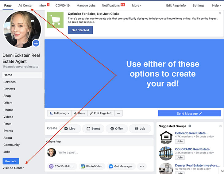
Task: Open Shop in the sidebar
Action: pyautogui.click(x=7, y=96)
